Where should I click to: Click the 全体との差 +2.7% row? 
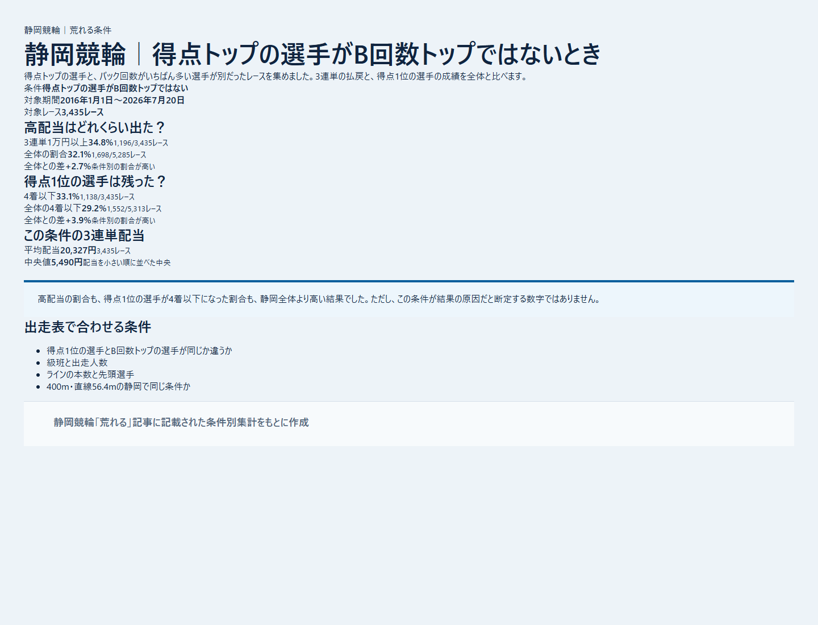coord(90,166)
